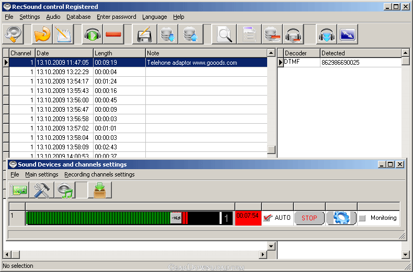Open the Language menu

[x=155, y=17]
